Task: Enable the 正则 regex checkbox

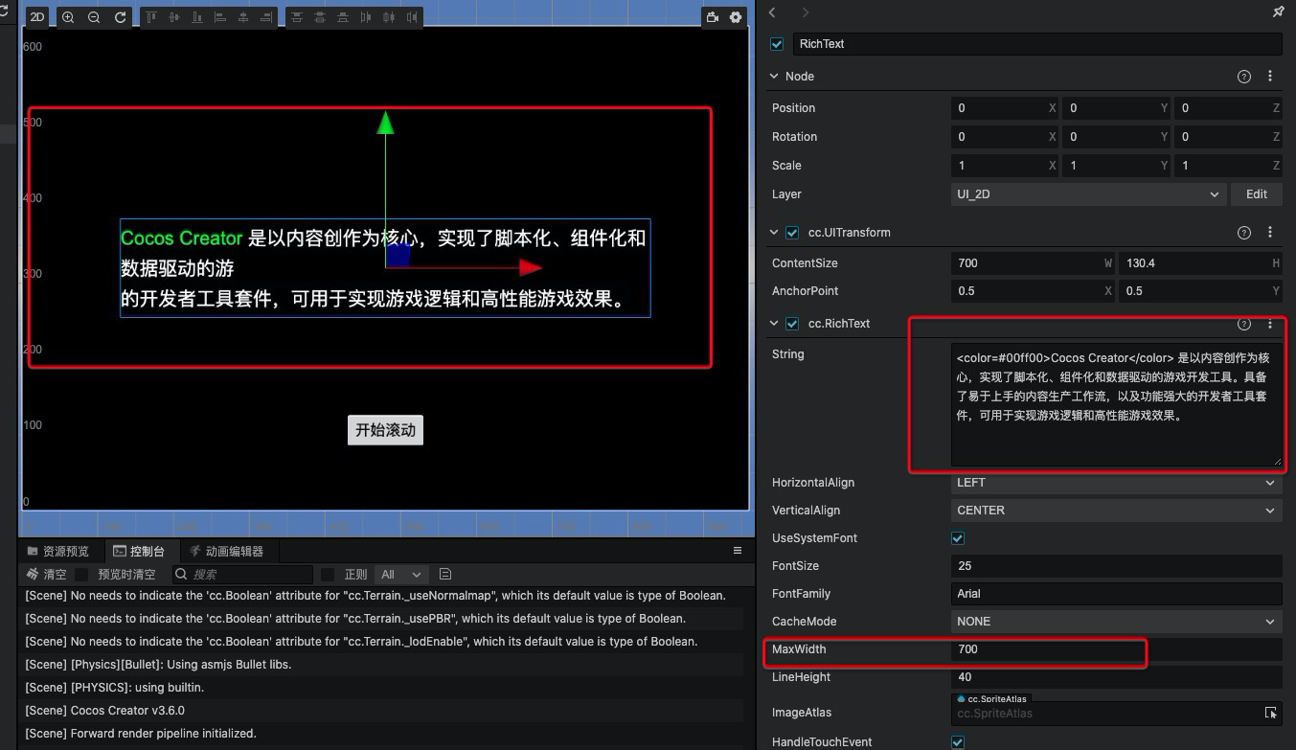Action: point(328,575)
